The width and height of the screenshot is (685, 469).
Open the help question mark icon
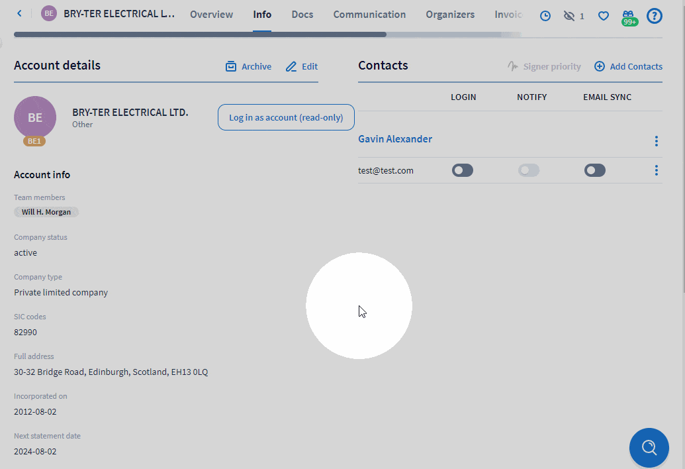click(x=654, y=16)
